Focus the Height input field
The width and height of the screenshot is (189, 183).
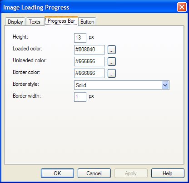click(x=80, y=38)
